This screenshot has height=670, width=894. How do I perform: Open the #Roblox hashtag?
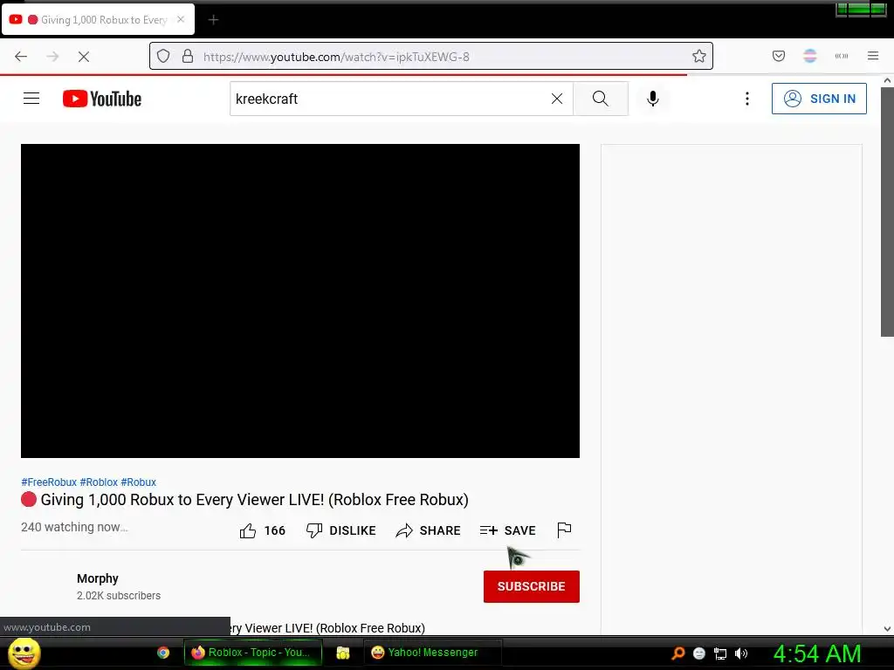tap(99, 482)
